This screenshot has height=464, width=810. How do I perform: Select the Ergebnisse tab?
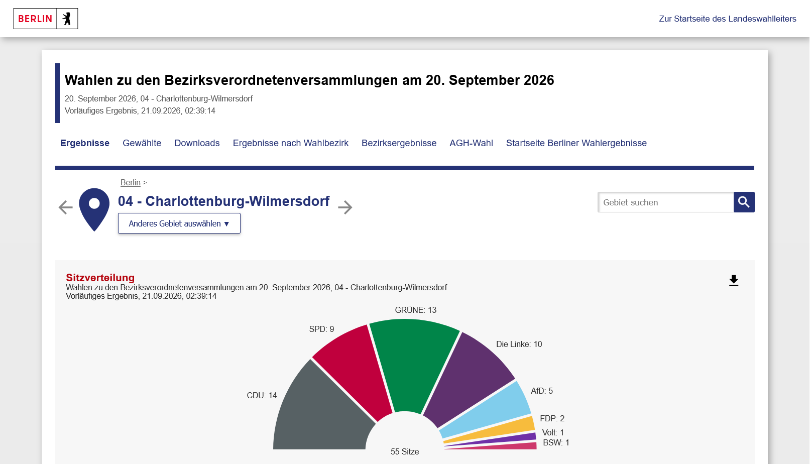pyautogui.click(x=85, y=143)
